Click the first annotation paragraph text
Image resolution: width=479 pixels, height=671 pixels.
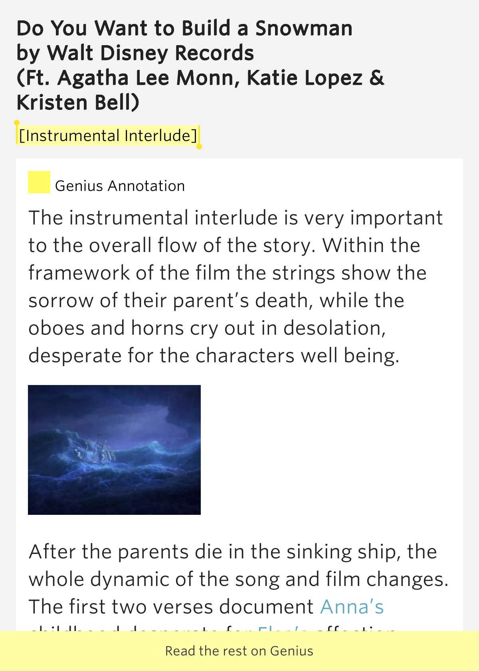click(x=236, y=287)
